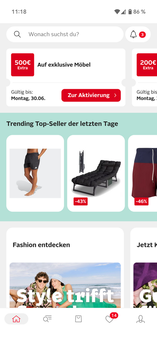The width and height of the screenshot is (157, 349).
Task: Tap the search magnifier icon
Action: (17, 34)
